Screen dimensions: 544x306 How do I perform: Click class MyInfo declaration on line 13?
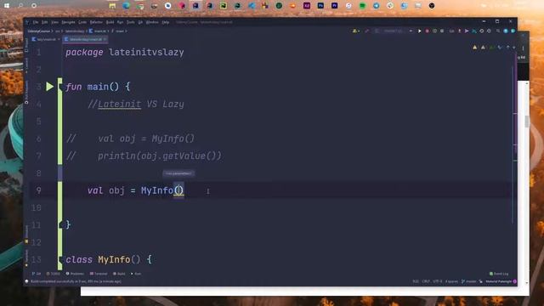tap(109, 259)
